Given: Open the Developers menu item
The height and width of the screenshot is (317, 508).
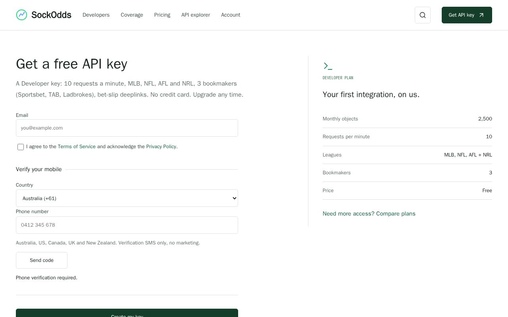Looking at the screenshot, I should tap(96, 15).
